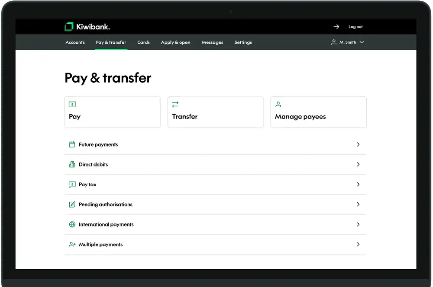Screen dimensions: 433x287
Task: Click the pencil icon for Pending authorisations
Action: (72, 204)
